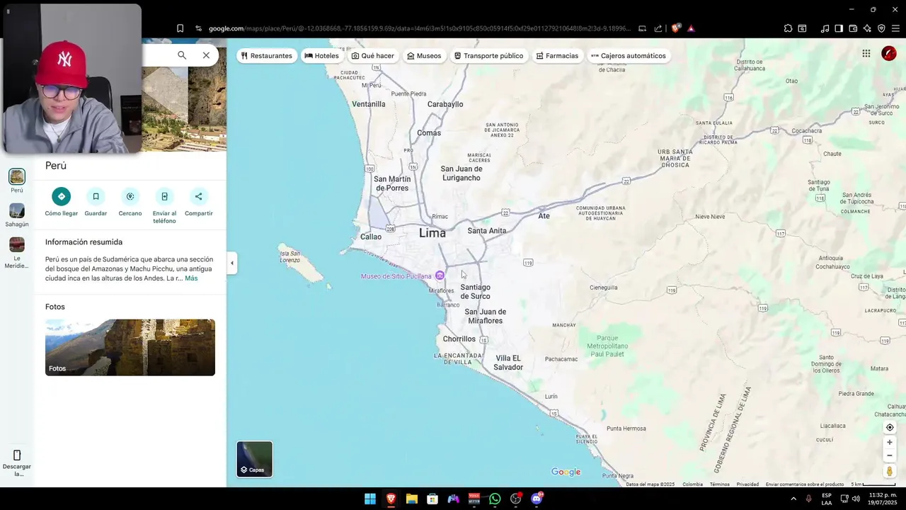Send to phone with Enviar al teléfono
906x510 pixels.
coord(164,196)
